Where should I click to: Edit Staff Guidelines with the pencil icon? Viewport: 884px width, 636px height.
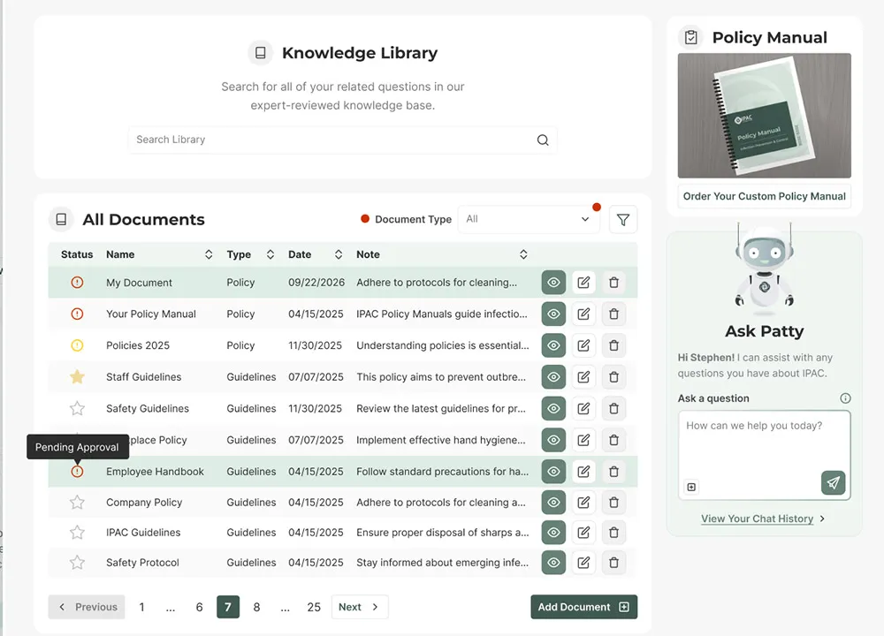pyautogui.click(x=583, y=376)
